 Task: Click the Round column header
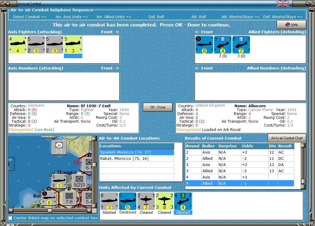click(193, 146)
